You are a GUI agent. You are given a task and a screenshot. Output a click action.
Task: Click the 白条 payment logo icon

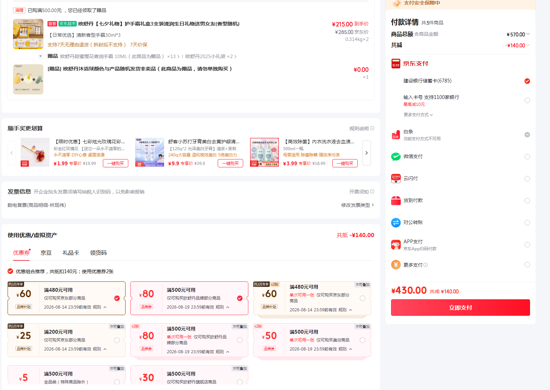tap(396, 135)
